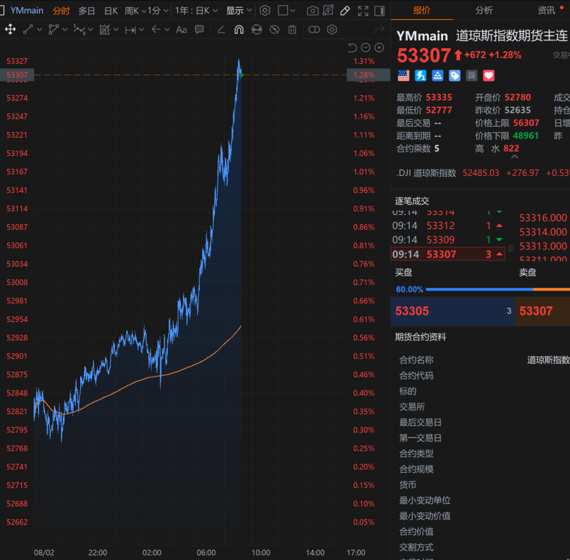Click the redo arrow in drawing toolbar
This screenshot has width=570, height=560.
coord(379,30)
